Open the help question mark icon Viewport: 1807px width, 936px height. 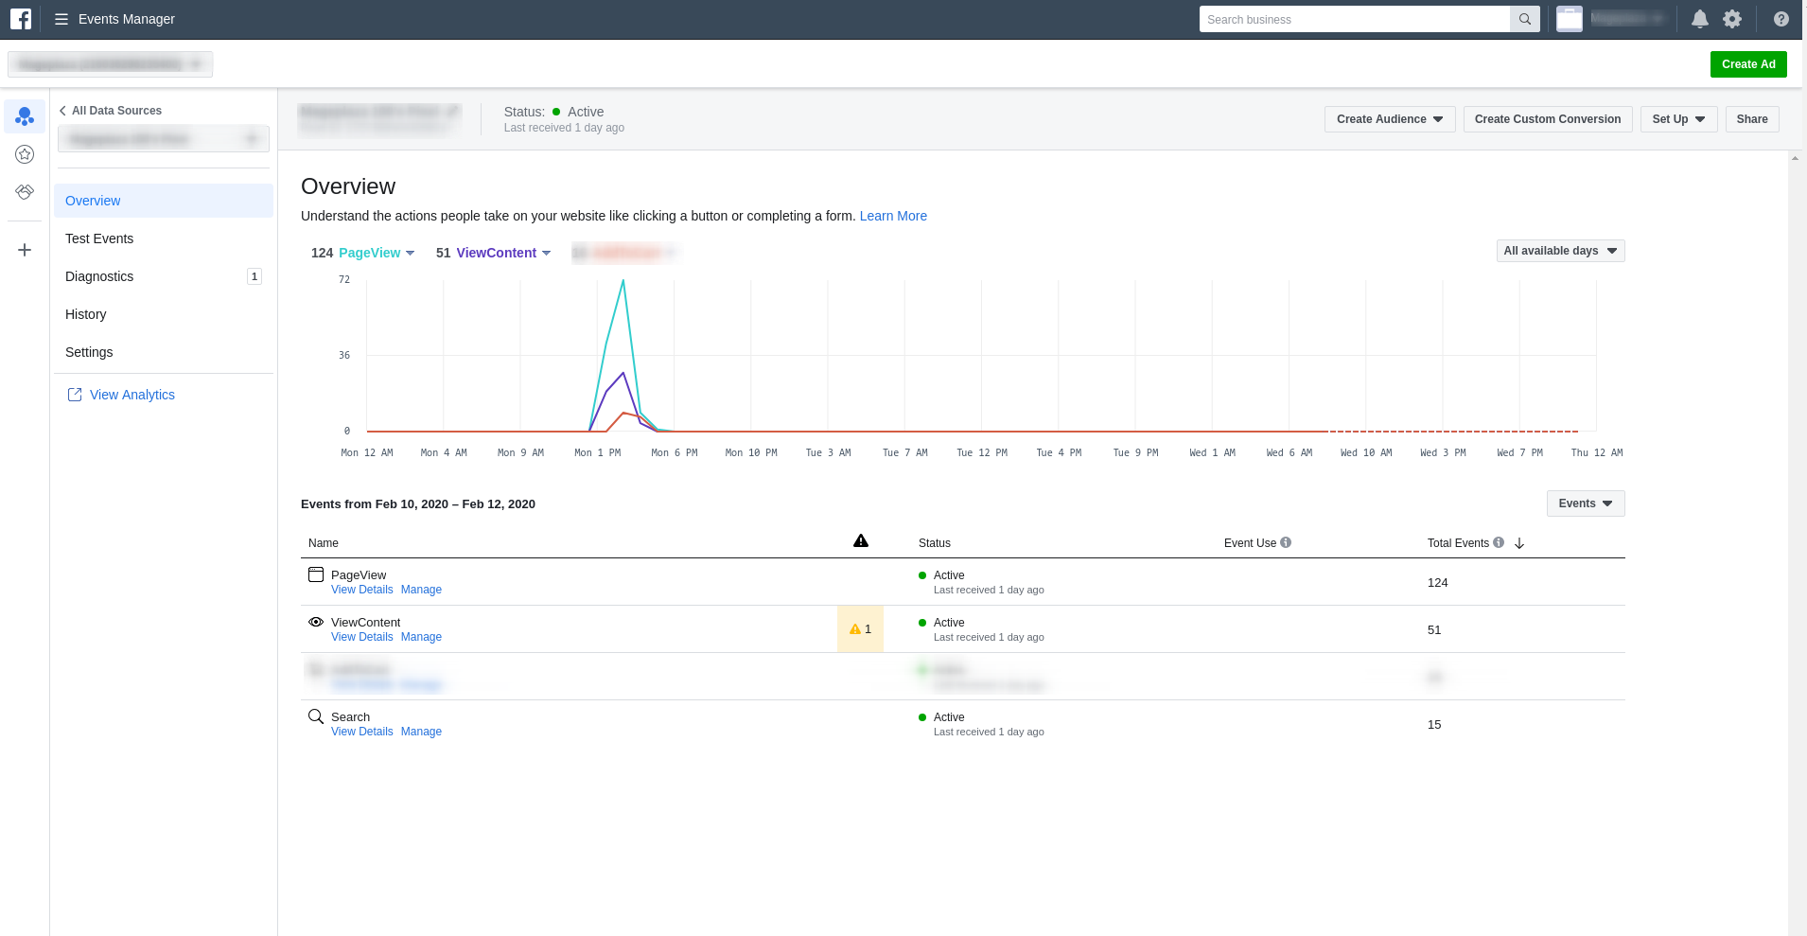pyautogui.click(x=1781, y=19)
